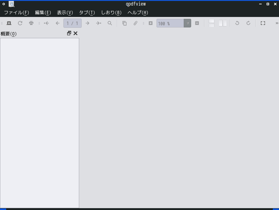Viewport: 279px width, 210px height.
Task: Rotate page left icon
Action: click(237, 23)
